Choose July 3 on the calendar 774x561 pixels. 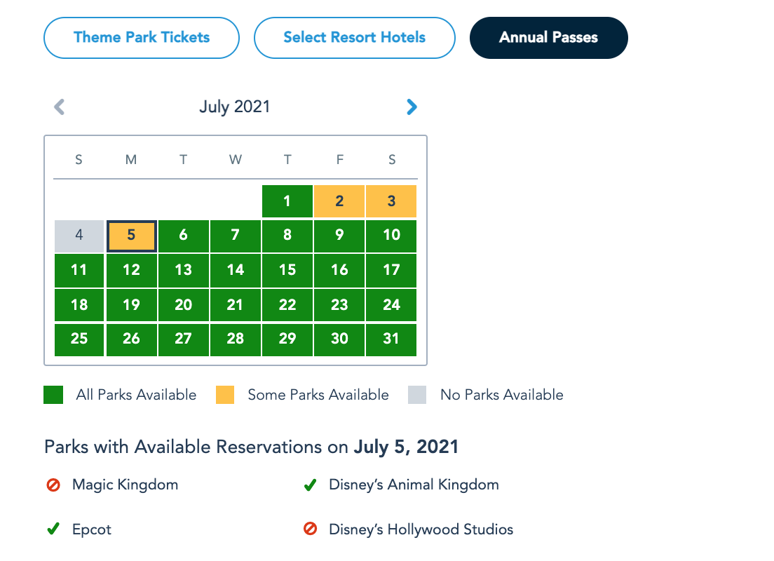pyautogui.click(x=391, y=201)
